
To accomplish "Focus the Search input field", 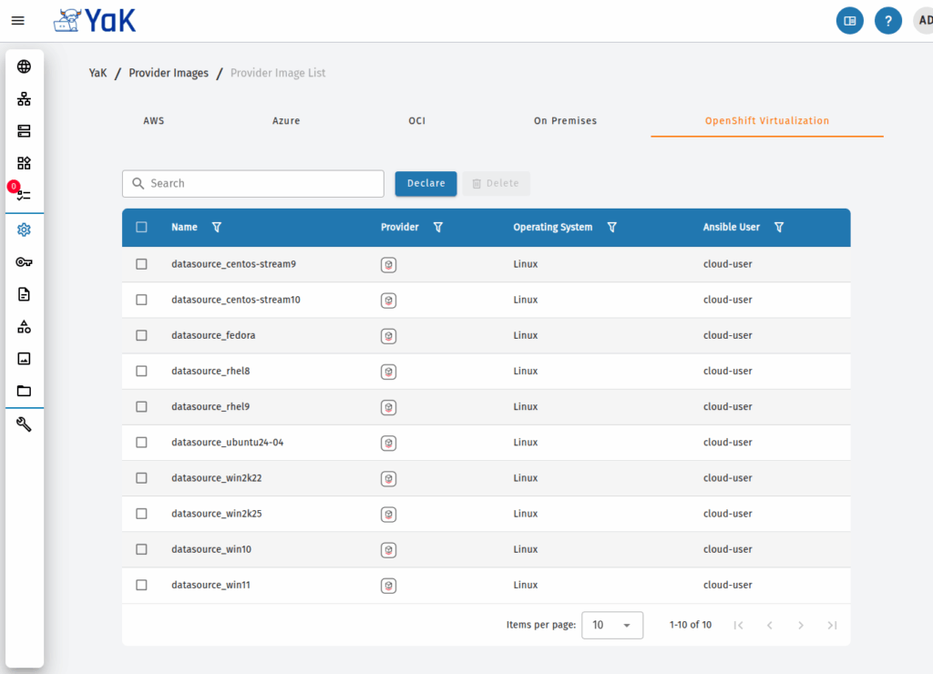I will (253, 184).
